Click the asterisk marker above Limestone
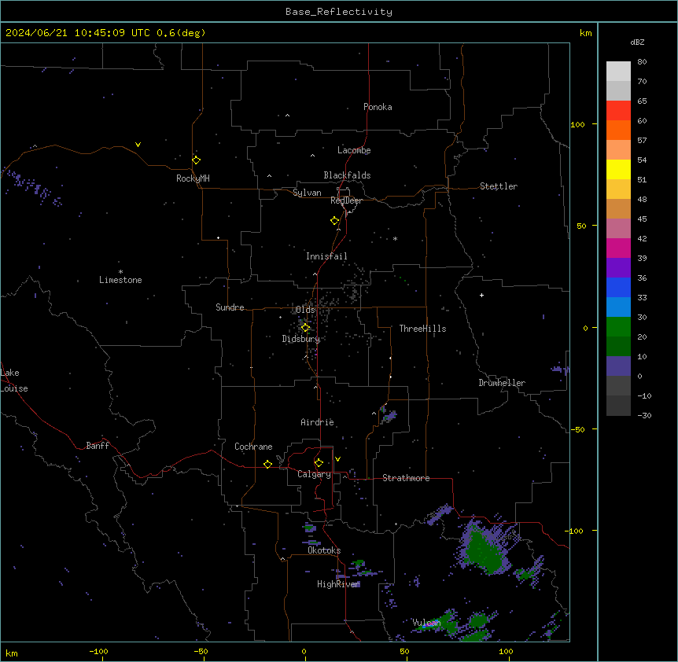The image size is (678, 662). click(120, 272)
